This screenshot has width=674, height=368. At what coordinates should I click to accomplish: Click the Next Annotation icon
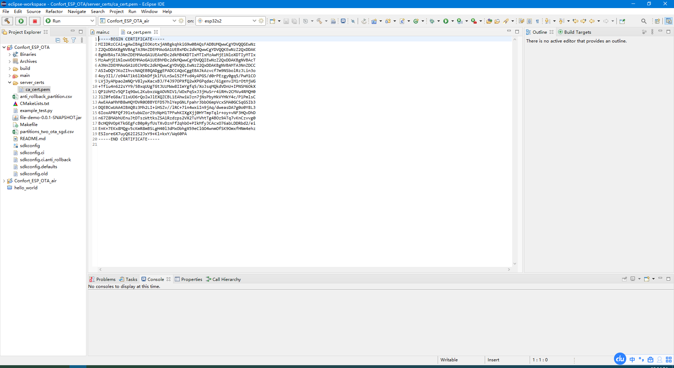[x=547, y=21]
